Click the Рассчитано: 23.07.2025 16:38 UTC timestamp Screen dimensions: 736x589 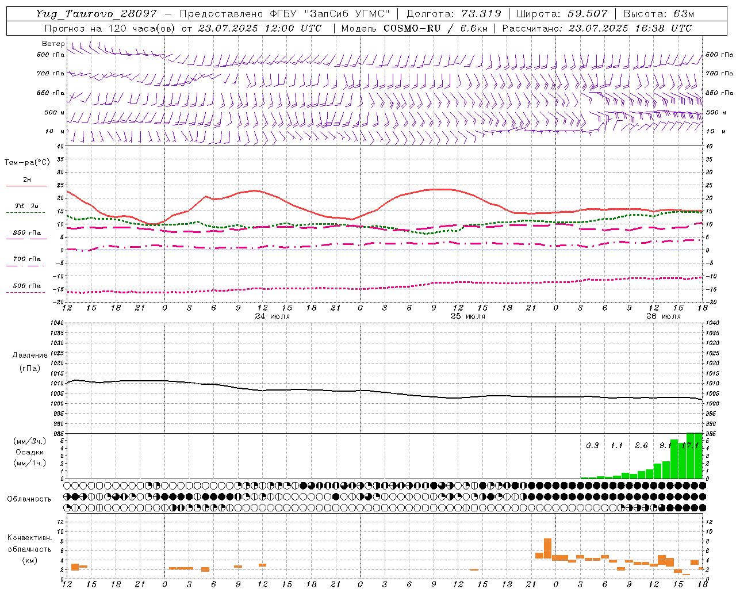click(x=597, y=28)
